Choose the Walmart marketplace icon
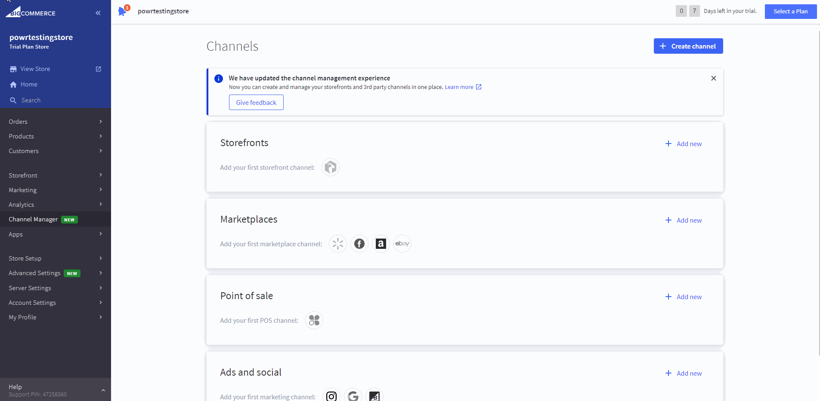The height and width of the screenshot is (401, 820). click(338, 244)
